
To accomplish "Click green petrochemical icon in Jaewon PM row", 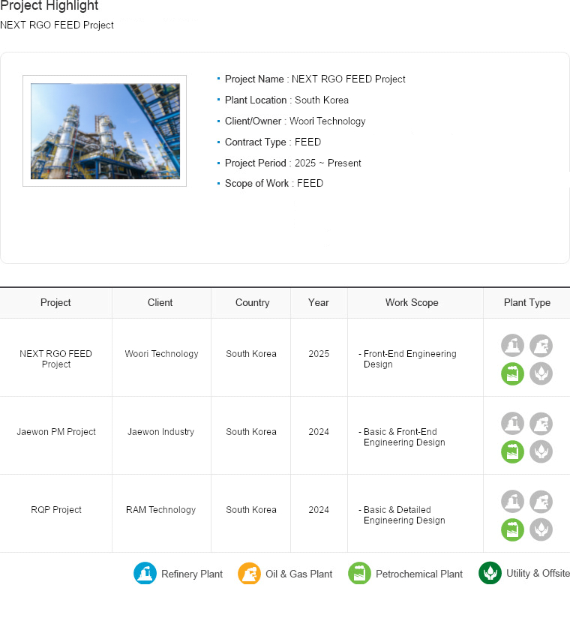I will pos(512,451).
